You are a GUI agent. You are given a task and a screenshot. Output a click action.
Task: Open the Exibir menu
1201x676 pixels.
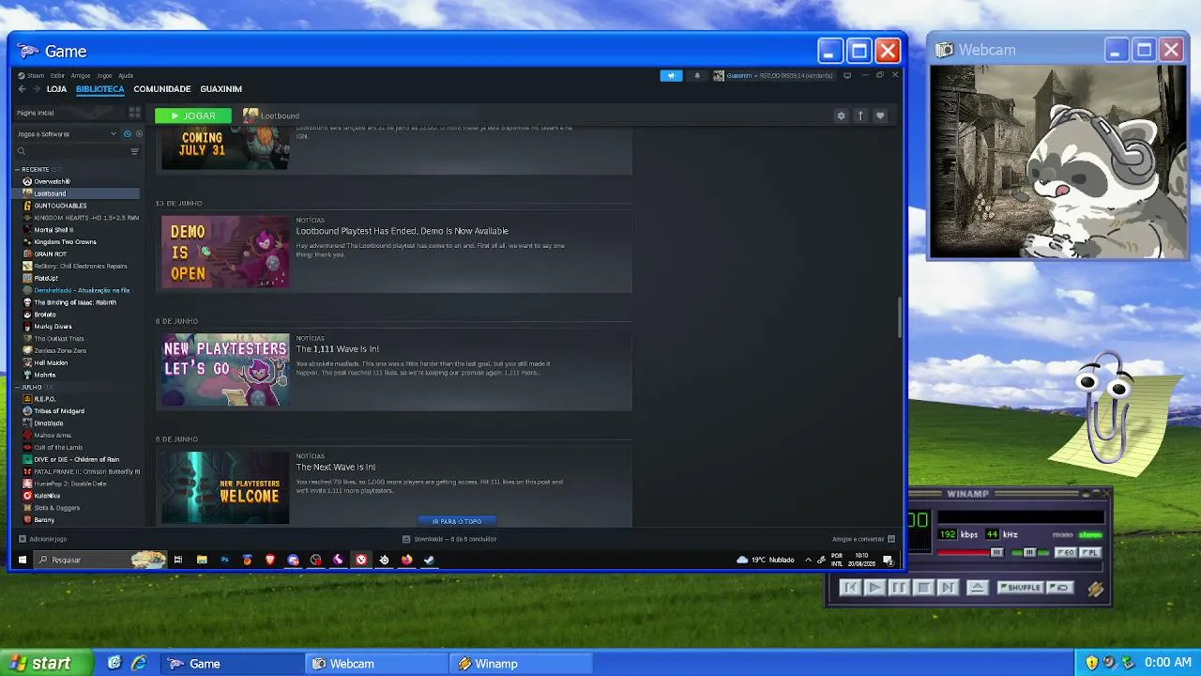tap(57, 76)
